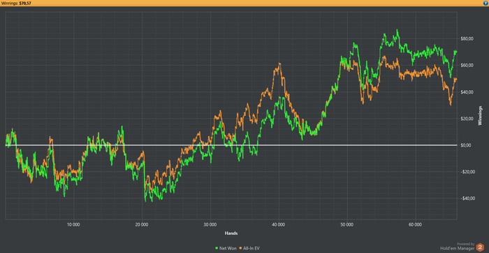The height and width of the screenshot is (253, 489).
Task: Click the Hold'em Manager 2 logo badge
Action: click(x=481, y=247)
